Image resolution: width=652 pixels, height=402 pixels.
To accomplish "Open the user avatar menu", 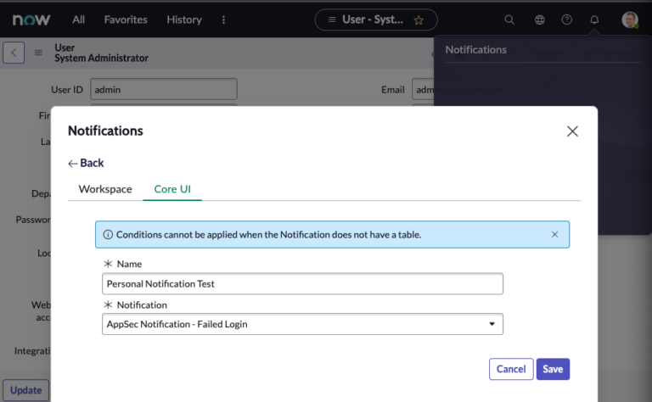I will (630, 20).
